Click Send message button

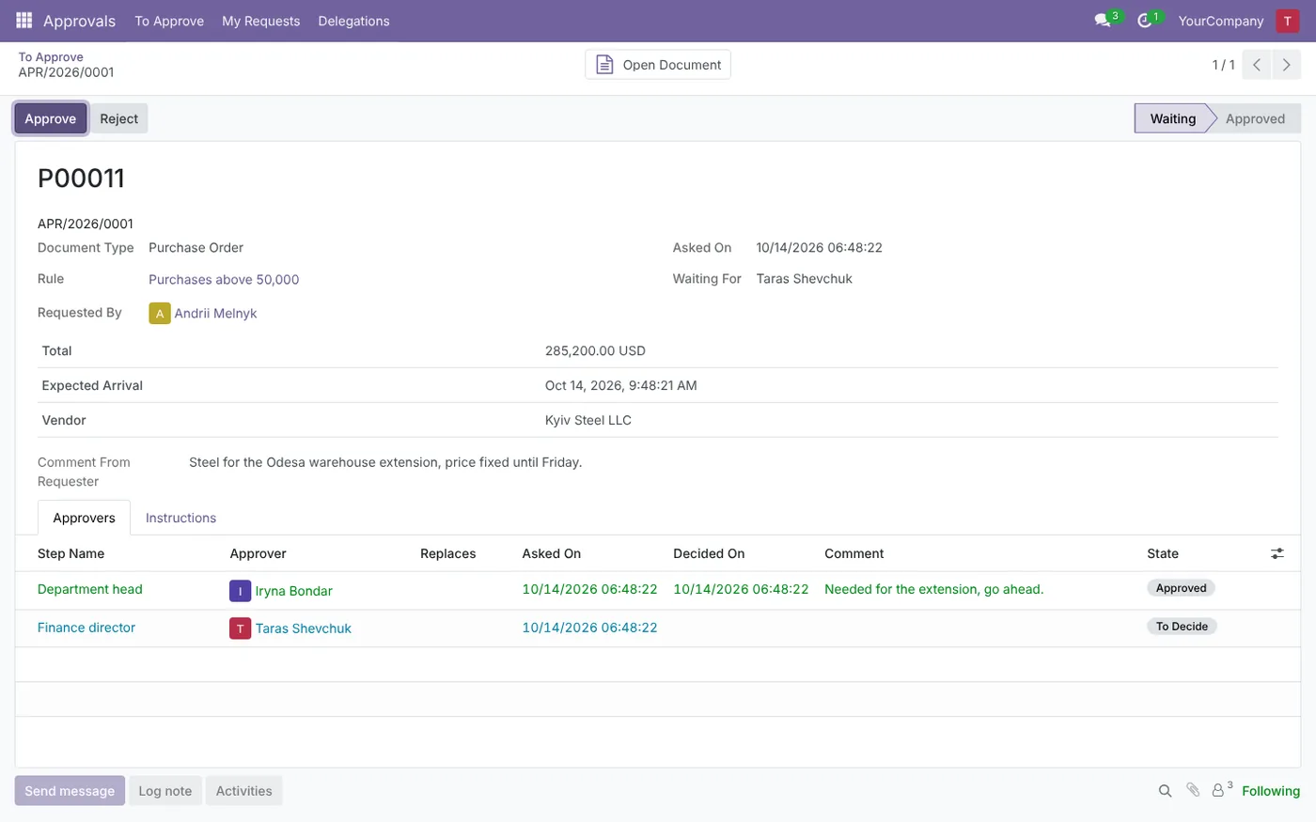(70, 791)
